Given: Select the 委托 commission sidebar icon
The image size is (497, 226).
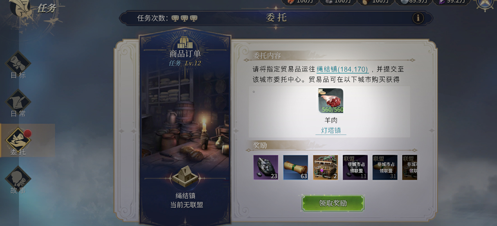Looking at the screenshot, I should tap(18, 142).
